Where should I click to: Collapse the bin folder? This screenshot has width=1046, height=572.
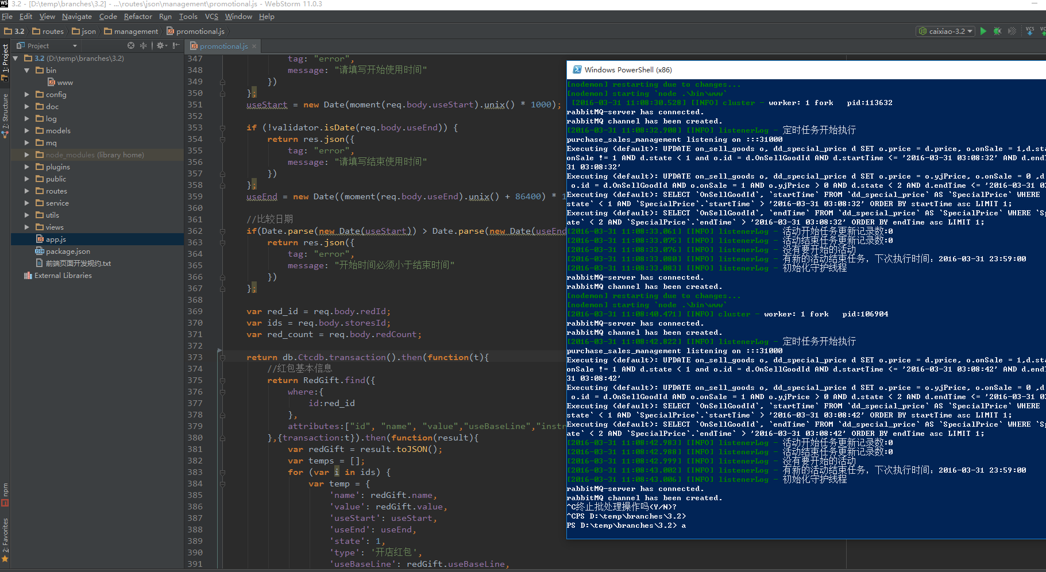pos(26,70)
